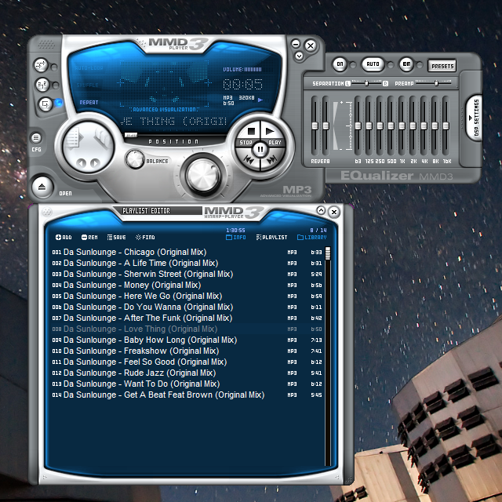The image size is (502, 502).
Task: Select track 005 Here We Go
Action: pyautogui.click(x=187, y=296)
